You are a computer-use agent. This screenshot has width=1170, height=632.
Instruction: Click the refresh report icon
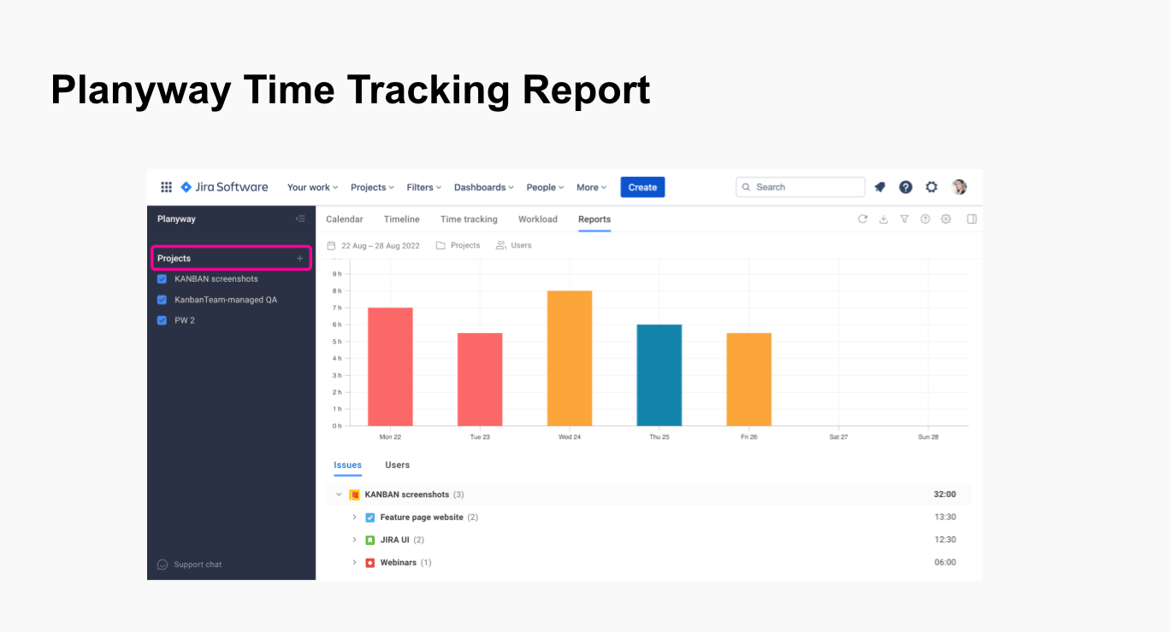point(863,219)
